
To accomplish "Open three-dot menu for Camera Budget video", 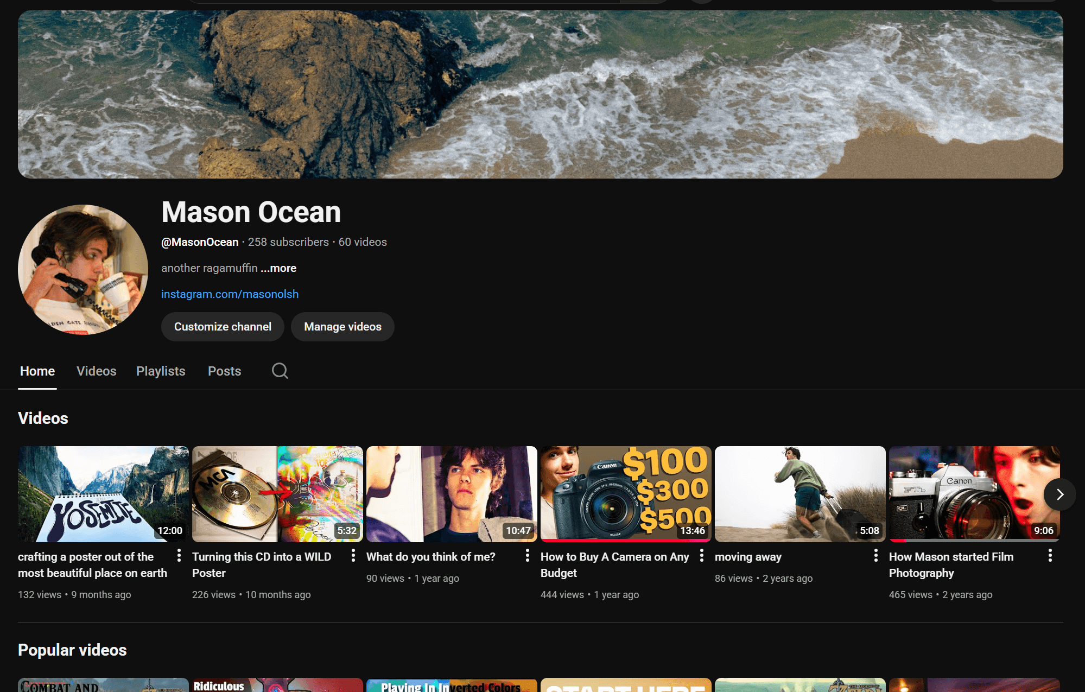I will 701,555.
